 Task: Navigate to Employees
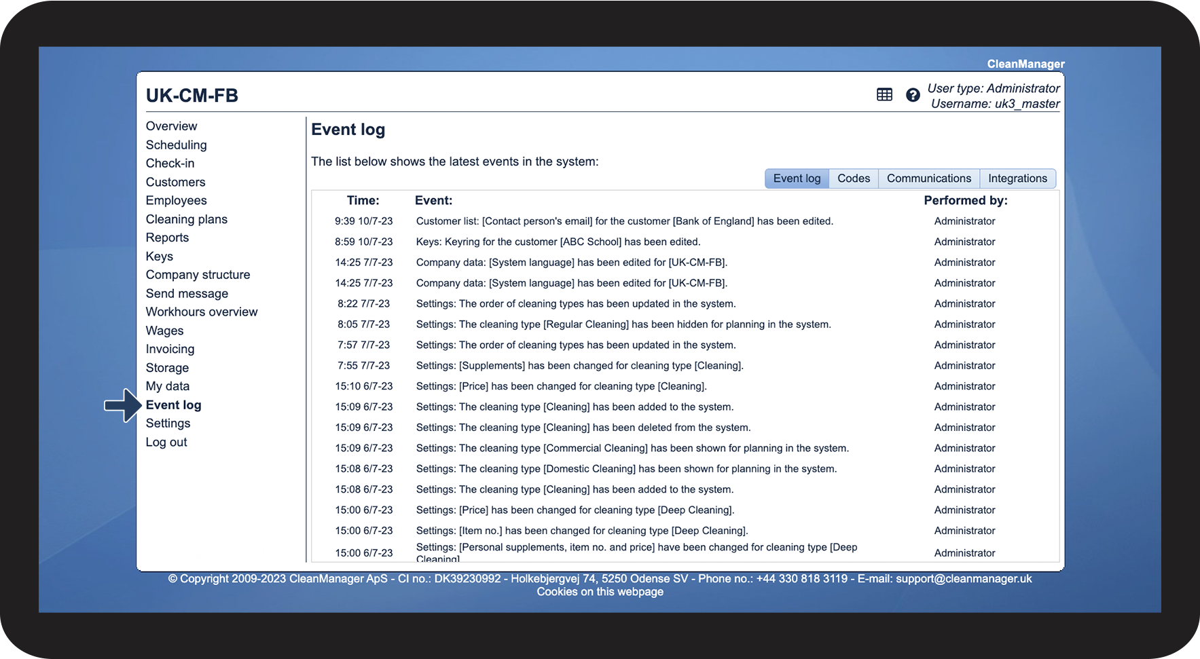point(176,200)
